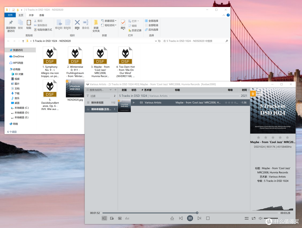Pause playback in foobar2000

click(190, 218)
